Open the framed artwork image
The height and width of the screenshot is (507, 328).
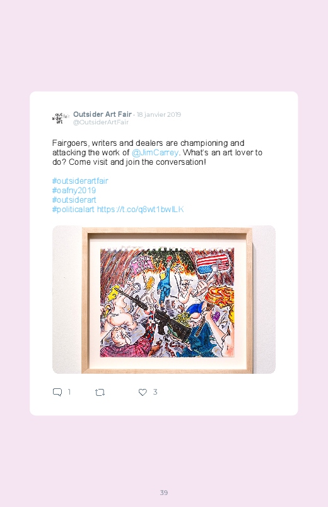164,299
